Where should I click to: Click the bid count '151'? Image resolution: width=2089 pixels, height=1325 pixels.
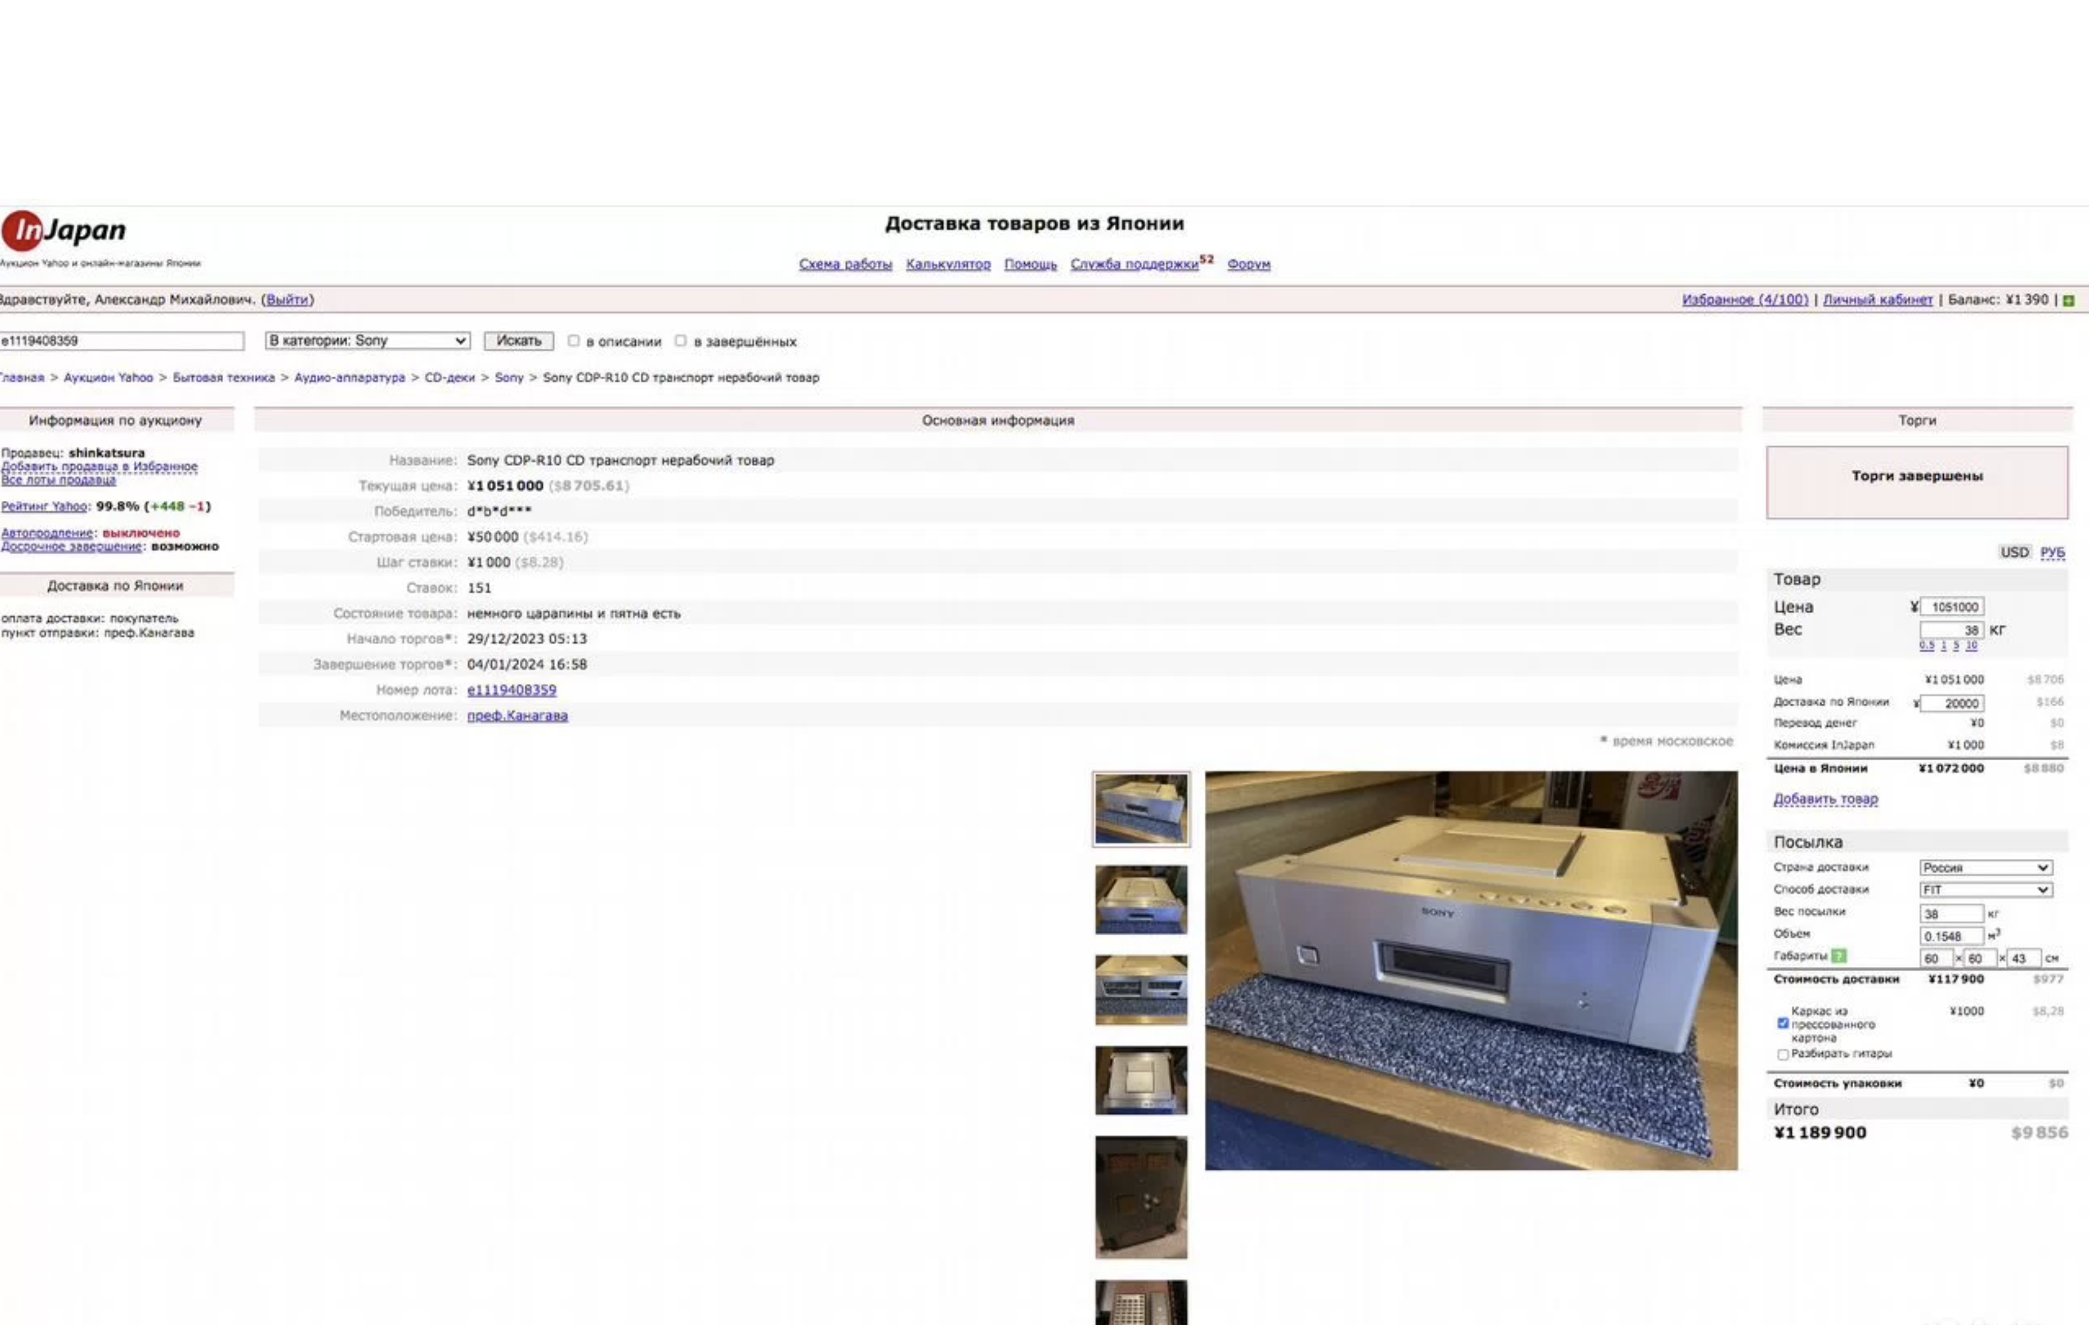click(479, 588)
